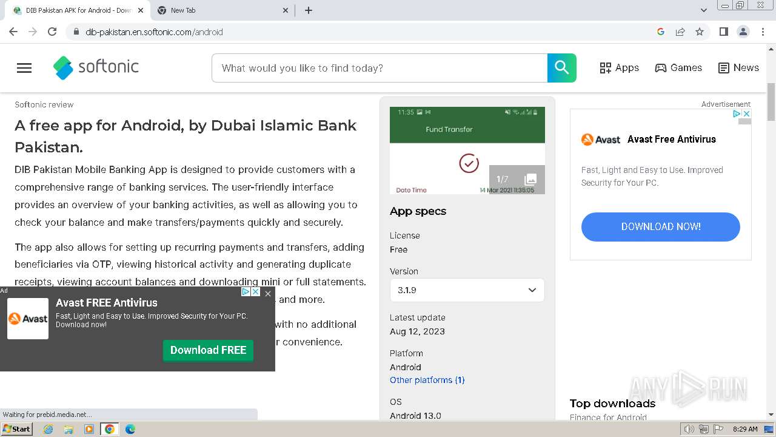Screen dimensions: 776x437
Task: Reload the current page
Action: pos(52,32)
